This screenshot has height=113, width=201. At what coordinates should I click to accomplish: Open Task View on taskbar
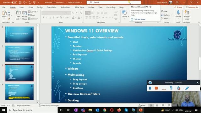click(68, 110)
